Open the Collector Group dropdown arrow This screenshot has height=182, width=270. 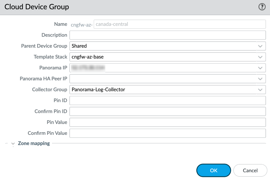click(260, 90)
